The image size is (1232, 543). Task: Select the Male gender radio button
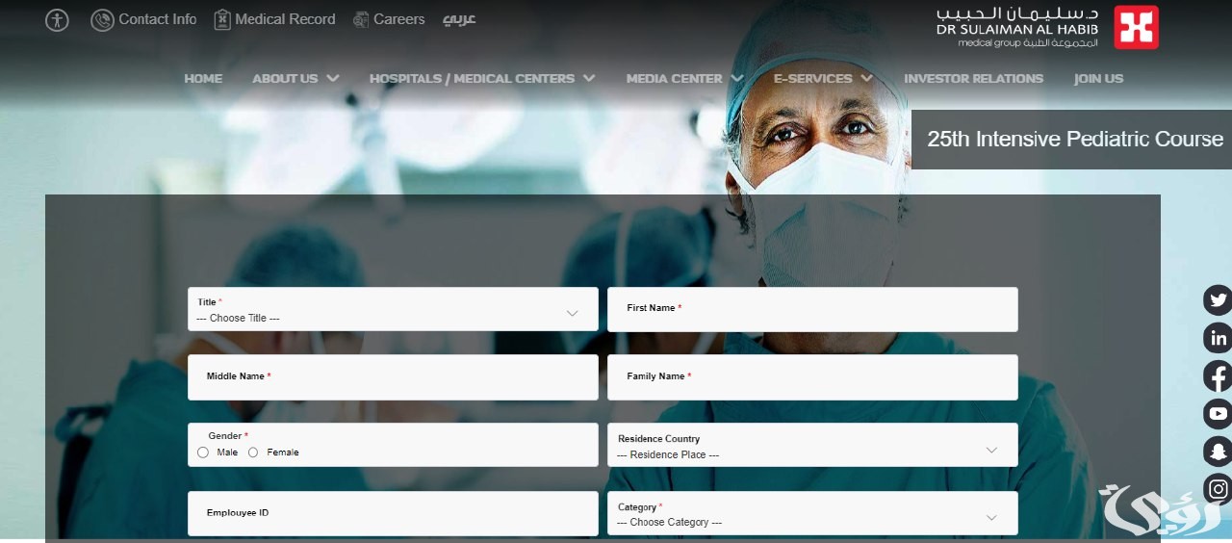pyautogui.click(x=203, y=452)
